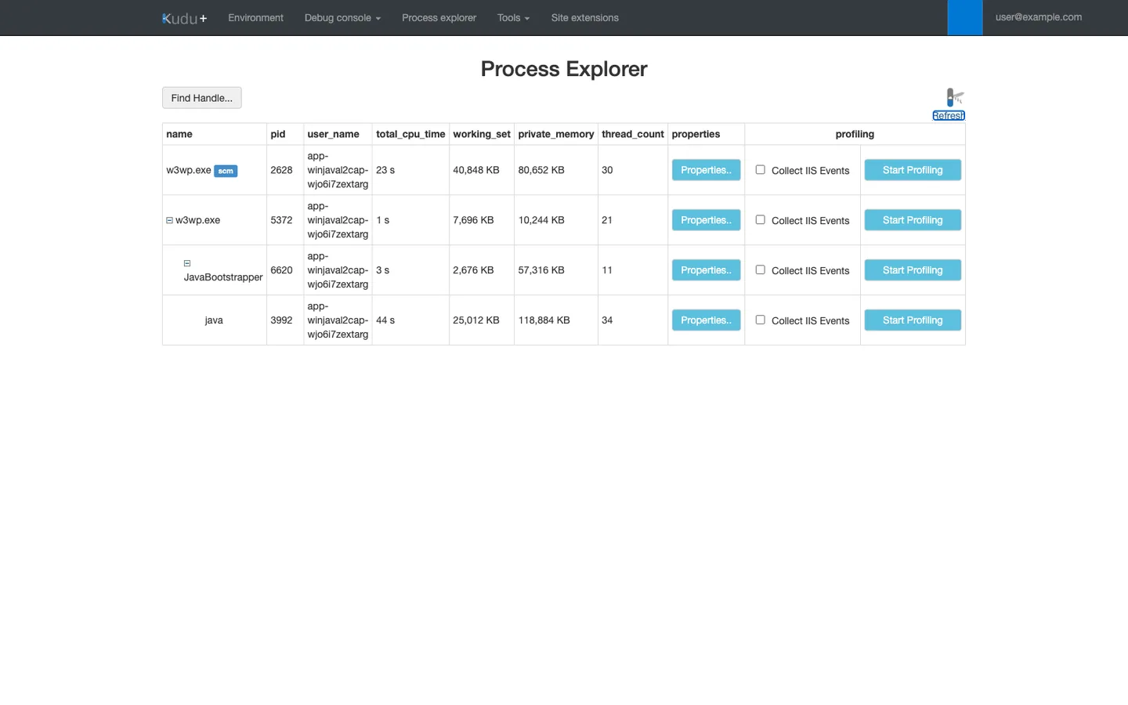Click the Process Explorer page heading

tap(564, 69)
